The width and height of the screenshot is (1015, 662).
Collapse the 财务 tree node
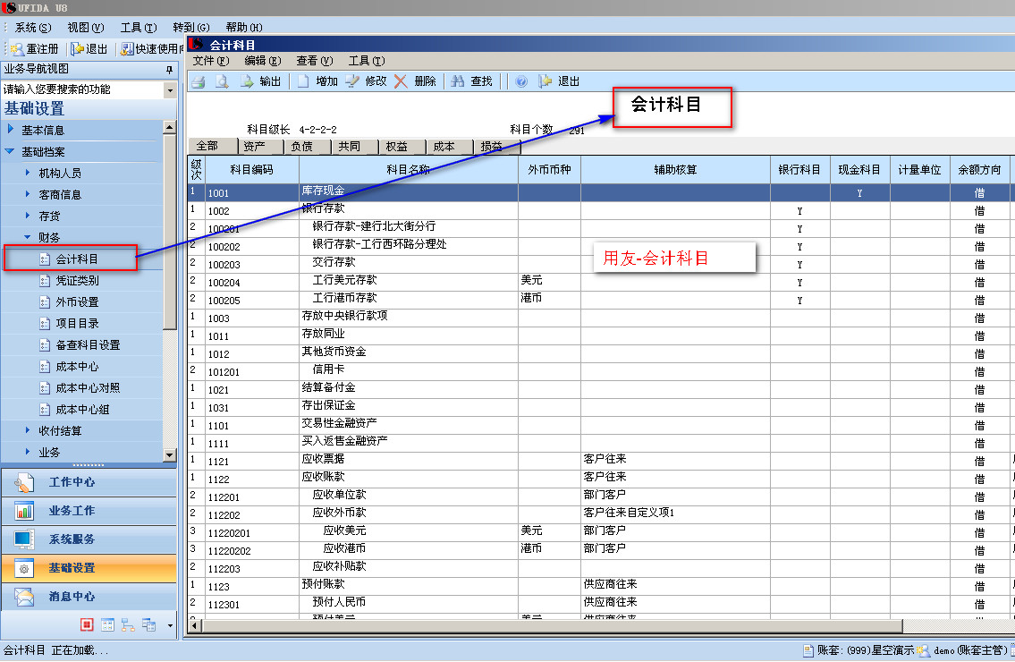28,238
